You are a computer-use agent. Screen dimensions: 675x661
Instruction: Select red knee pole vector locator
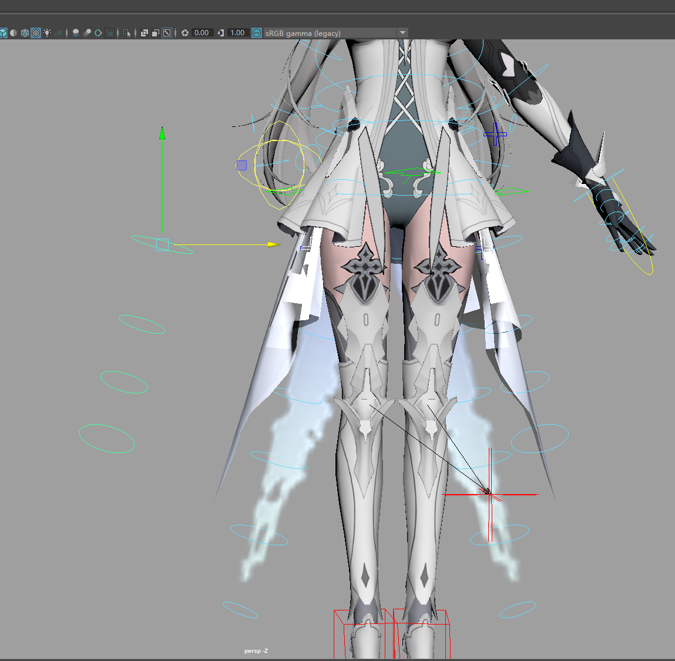(490, 494)
